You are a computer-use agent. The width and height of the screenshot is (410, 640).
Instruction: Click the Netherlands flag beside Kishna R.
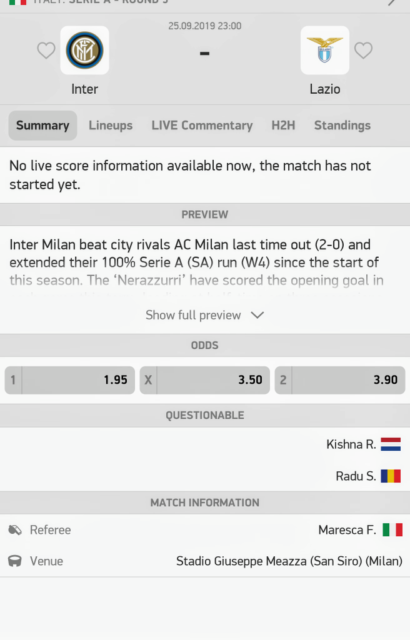click(391, 444)
